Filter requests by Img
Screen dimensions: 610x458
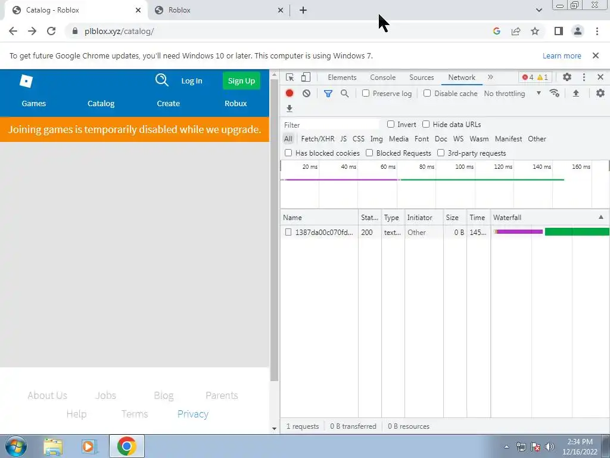376,138
